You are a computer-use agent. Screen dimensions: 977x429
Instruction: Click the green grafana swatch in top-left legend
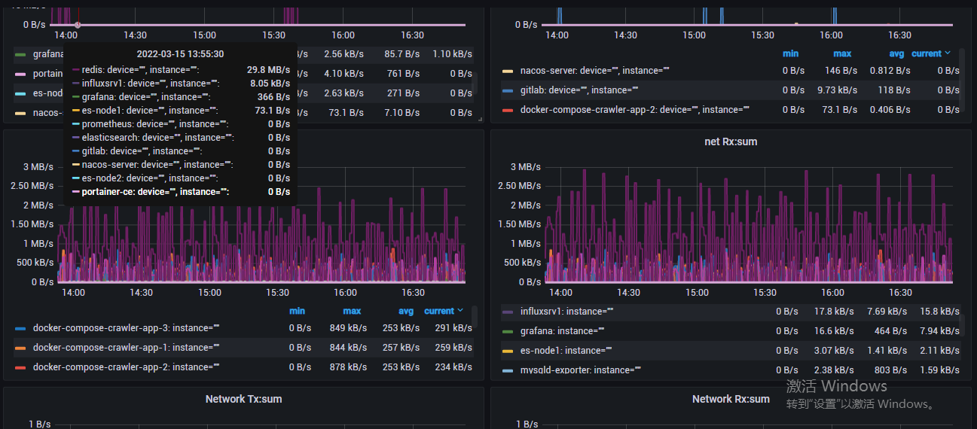click(x=20, y=55)
